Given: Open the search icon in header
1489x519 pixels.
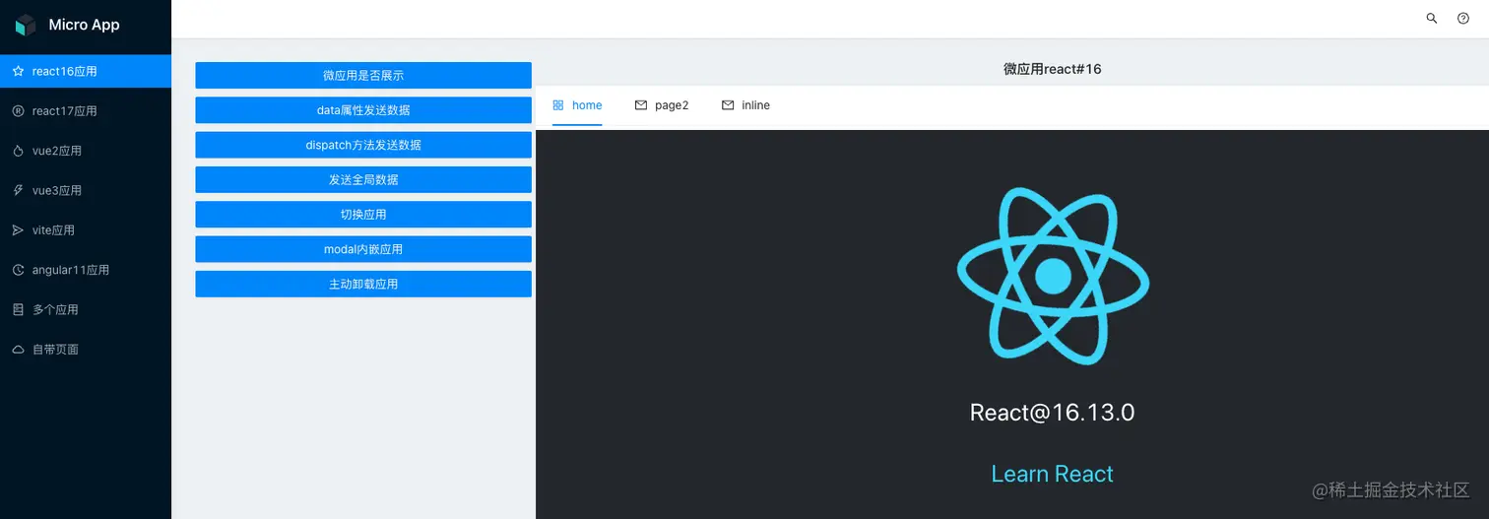Looking at the screenshot, I should 1432,19.
